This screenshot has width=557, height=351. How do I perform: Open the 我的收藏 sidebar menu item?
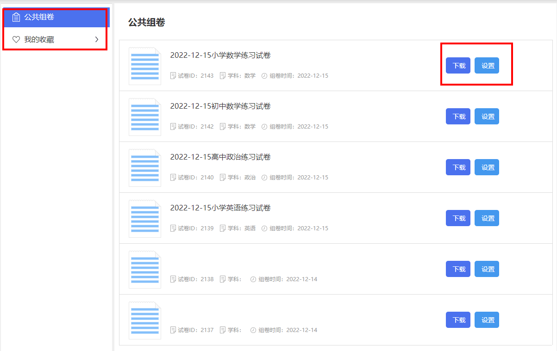[x=39, y=40]
